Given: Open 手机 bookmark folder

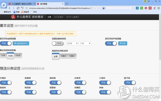Looking at the screenshot, I should click(x=34, y=12).
